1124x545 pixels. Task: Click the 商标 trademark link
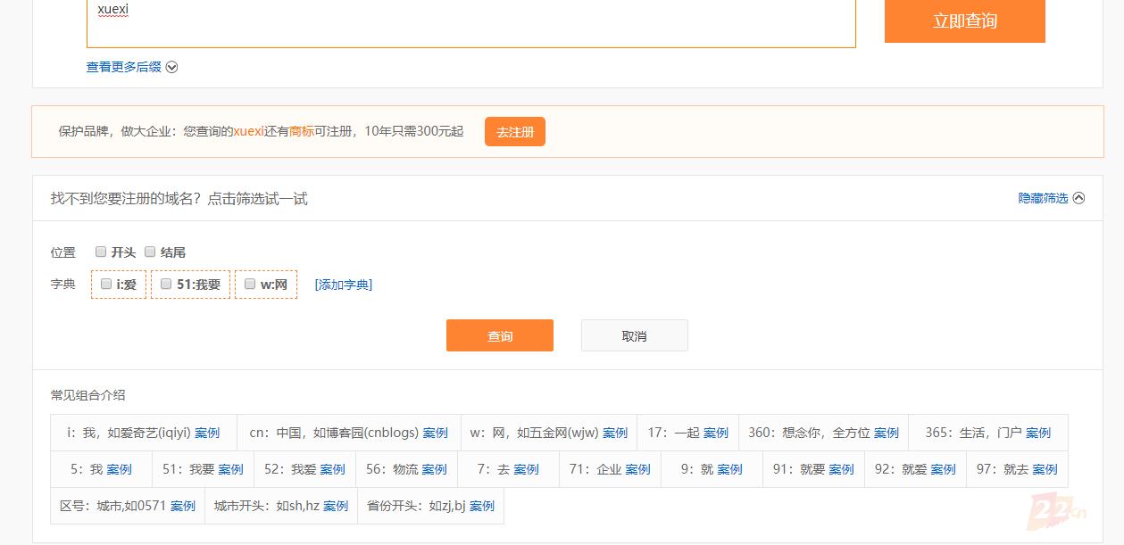[x=301, y=131]
